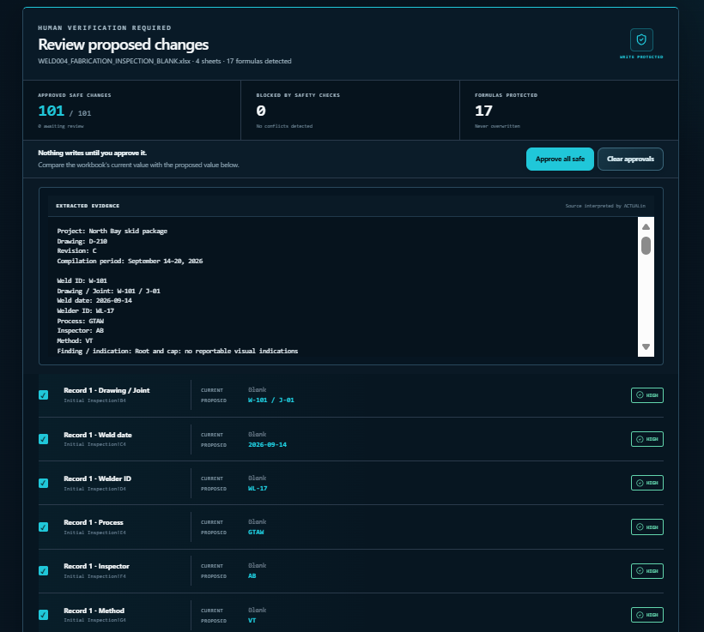Viewport: 704px width, 632px height.
Task: Click the Compilation period line in evidence
Action: click(x=130, y=261)
